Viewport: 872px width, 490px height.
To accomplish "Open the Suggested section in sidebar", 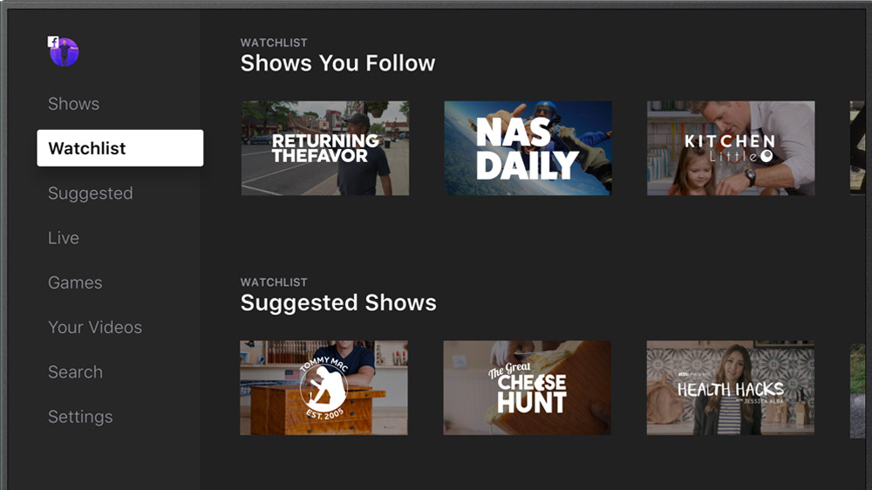I will 90,193.
